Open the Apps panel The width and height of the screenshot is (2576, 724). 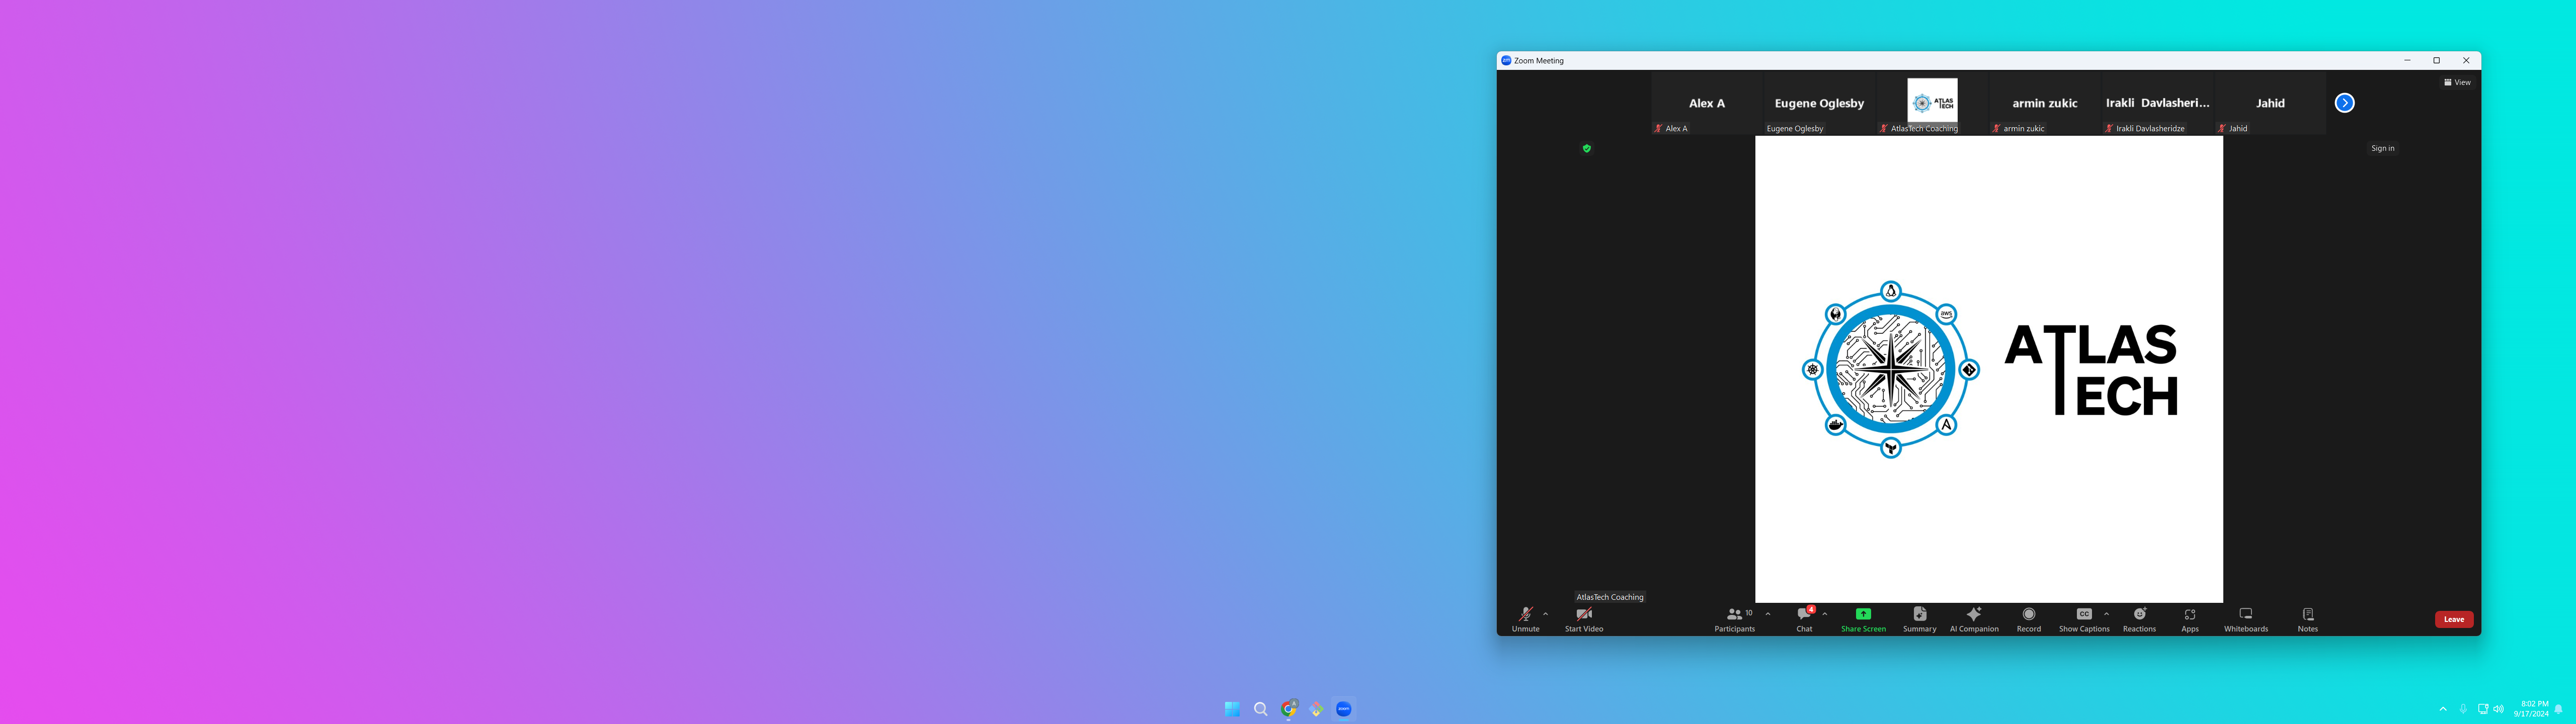click(x=2190, y=618)
